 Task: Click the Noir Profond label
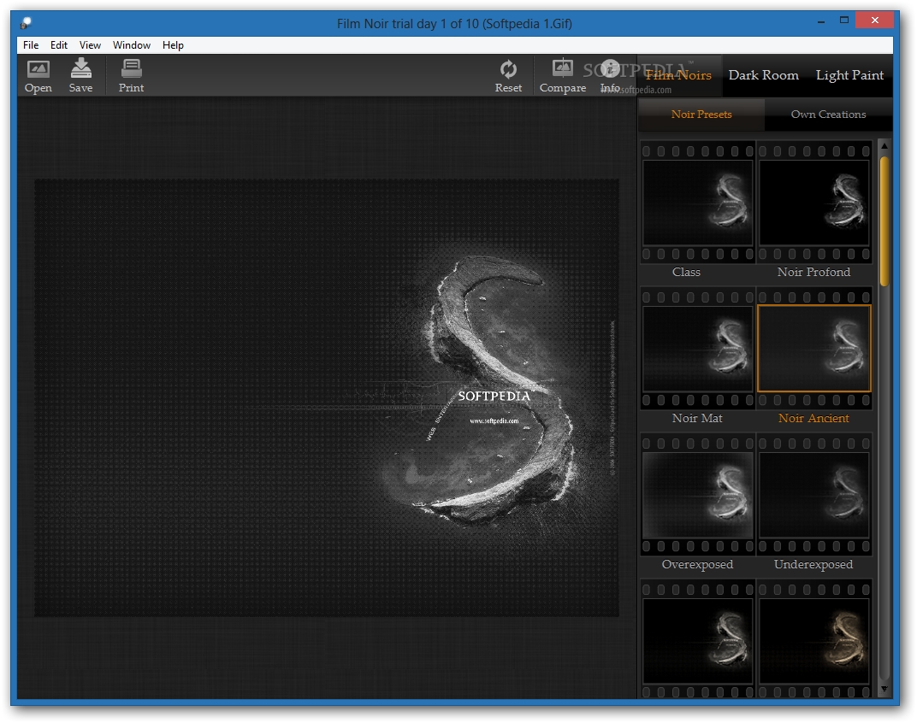813,273
